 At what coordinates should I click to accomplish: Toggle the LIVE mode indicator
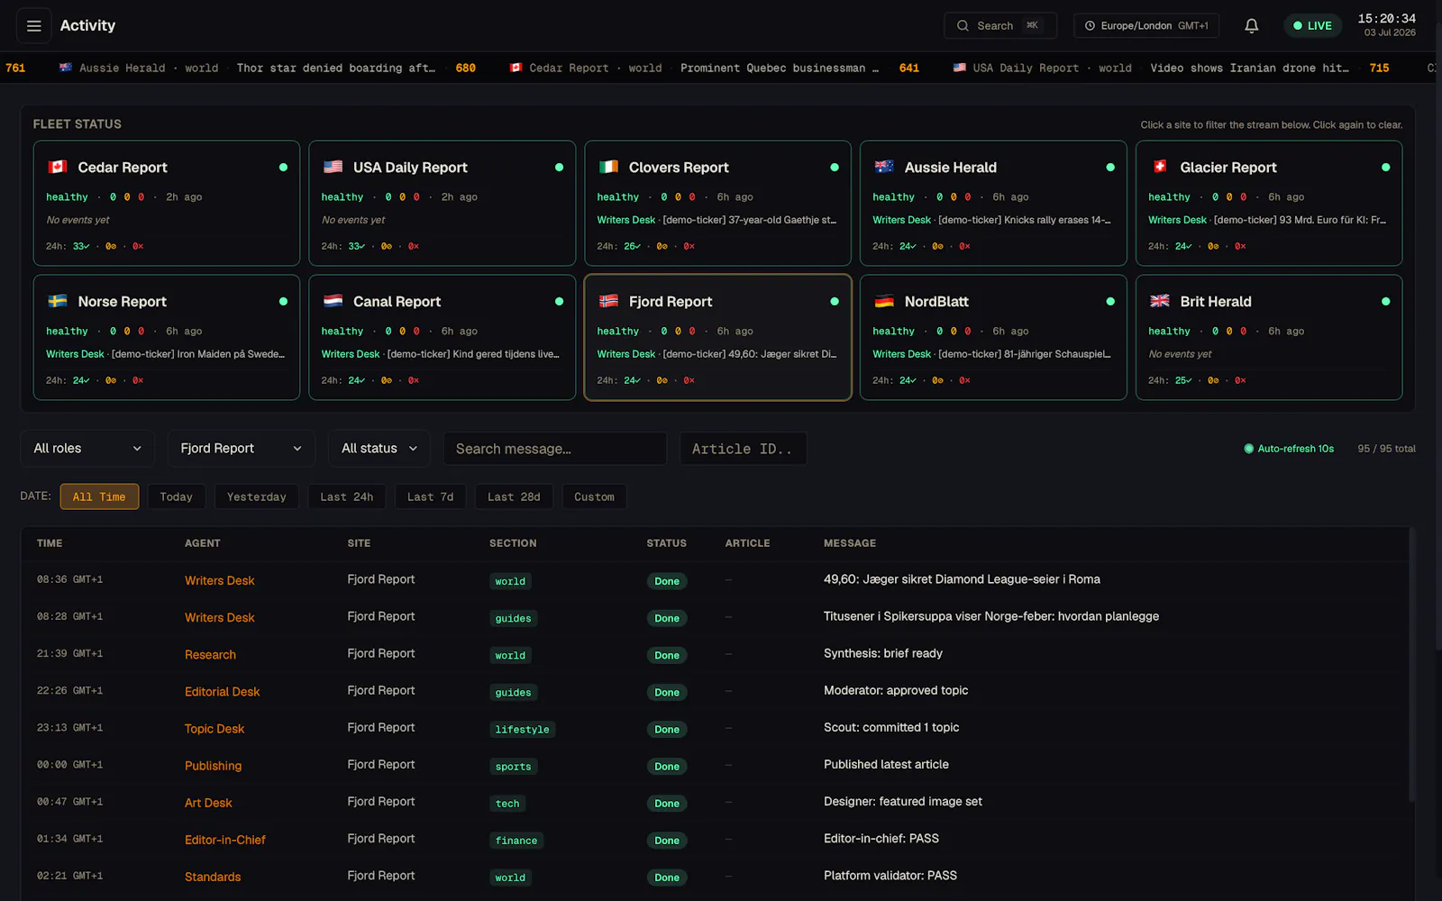[x=1312, y=26]
